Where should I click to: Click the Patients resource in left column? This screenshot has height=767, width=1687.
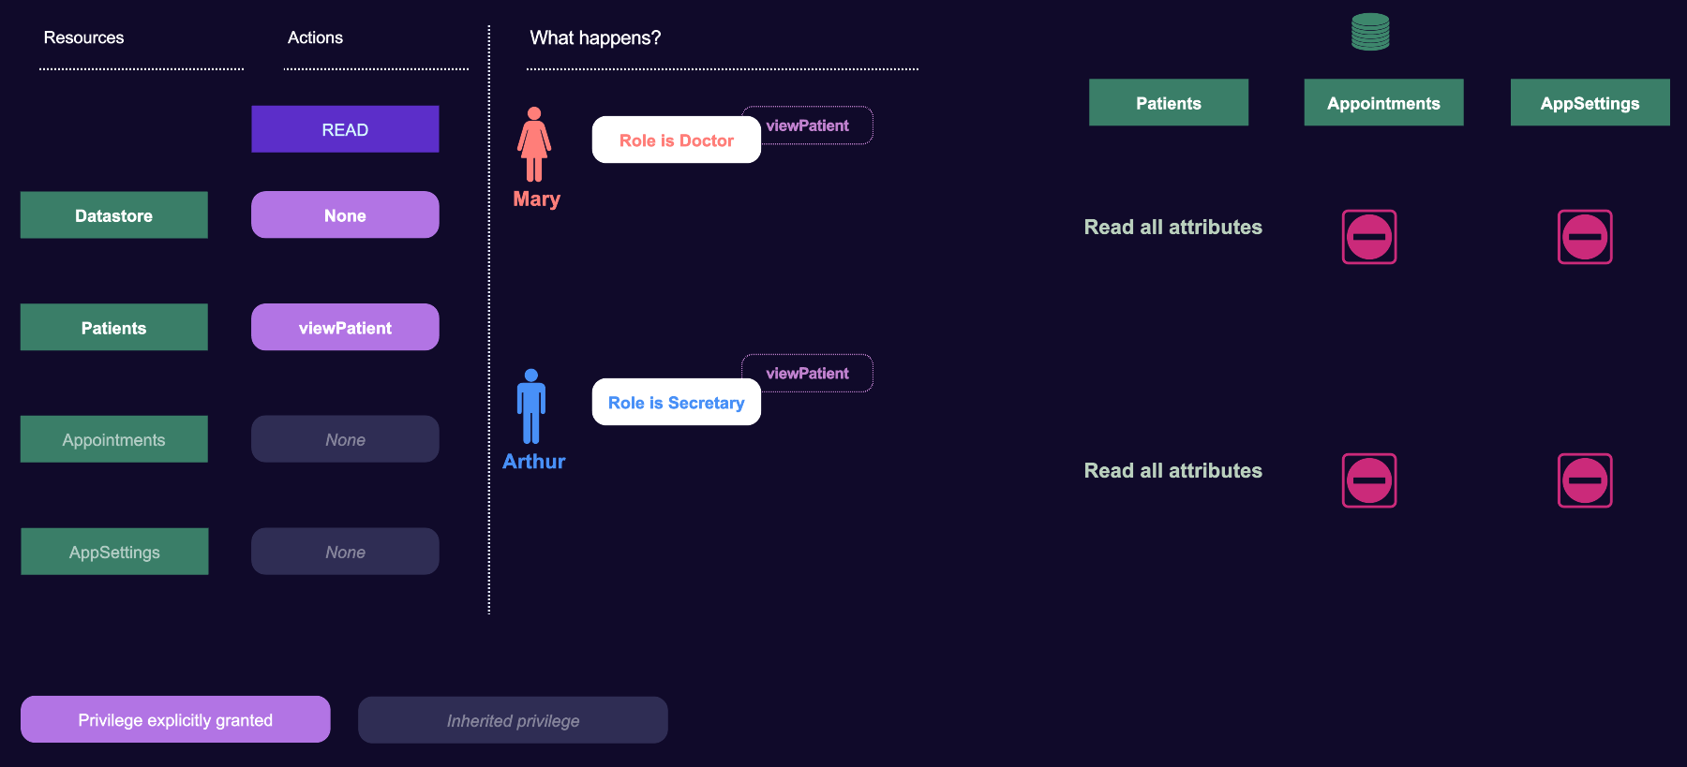(114, 327)
